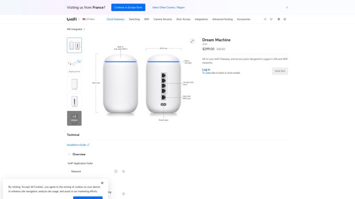Open Door Access menu
This screenshot has height=199, width=355.
[x=183, y=19]
